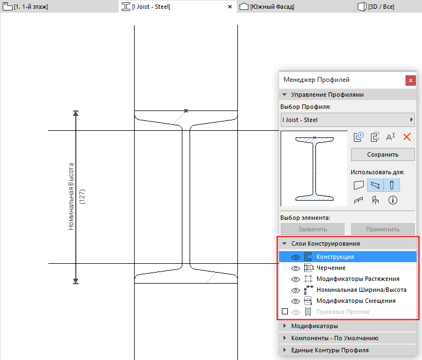Image resolution: width=422 pixels, height=360 pixels.
Task: Toggle eye icon of Привязка Проема
Action: click(x=296, y=312)
